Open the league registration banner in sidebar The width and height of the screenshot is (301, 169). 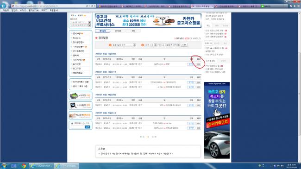[x=81, y=115]
